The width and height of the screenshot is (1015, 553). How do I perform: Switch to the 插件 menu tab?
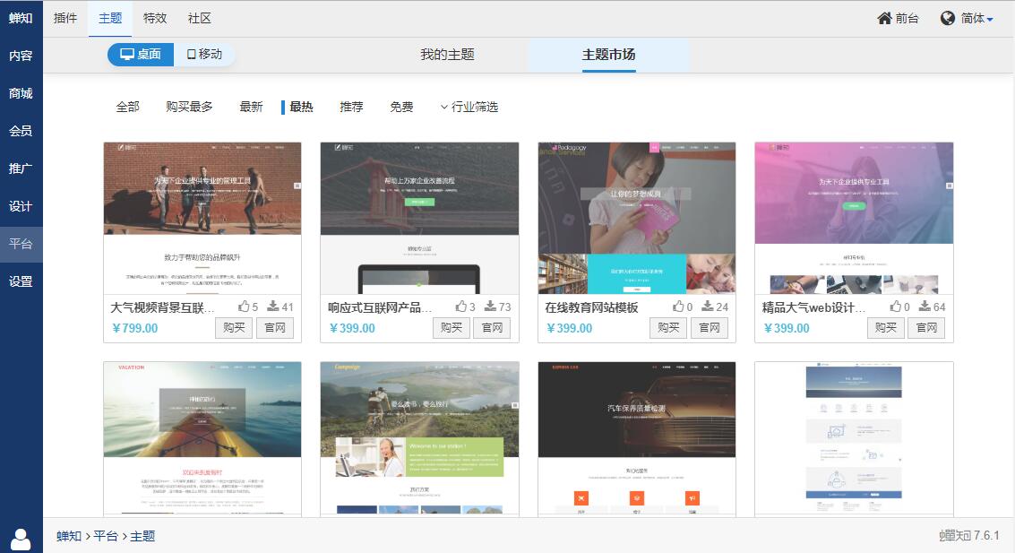65,18
